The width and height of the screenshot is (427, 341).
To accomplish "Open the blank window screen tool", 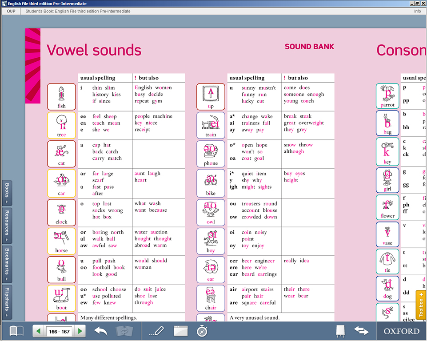I will [181, 331].
